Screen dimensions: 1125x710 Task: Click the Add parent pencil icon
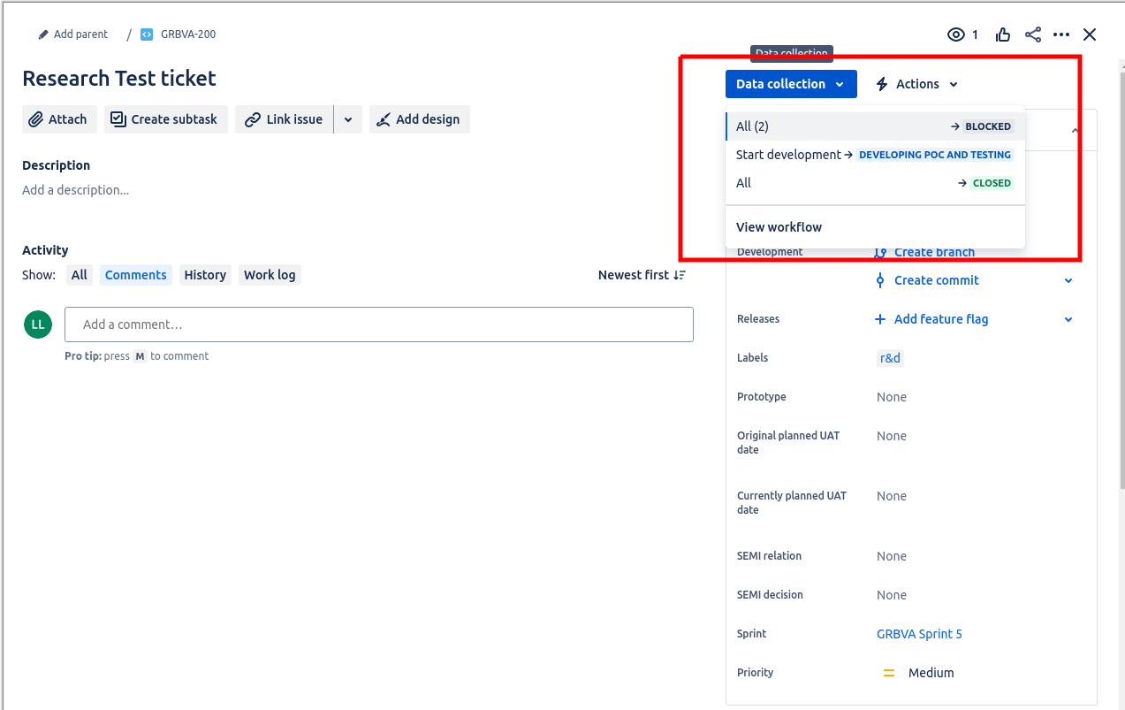[x=43, y=34]
